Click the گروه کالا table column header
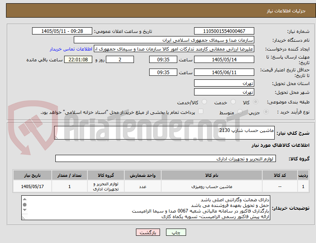Screen dimensions: 316x243 (x=106, y=175)
